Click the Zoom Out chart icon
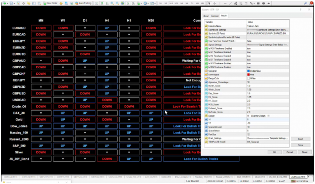The height and width of the screenshot is (184, 315). (x=117, y=3)
